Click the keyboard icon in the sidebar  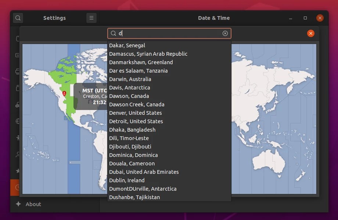[17, 56]
